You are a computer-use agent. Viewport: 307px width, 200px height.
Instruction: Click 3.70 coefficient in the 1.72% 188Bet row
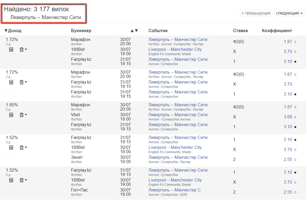(288, 52)
